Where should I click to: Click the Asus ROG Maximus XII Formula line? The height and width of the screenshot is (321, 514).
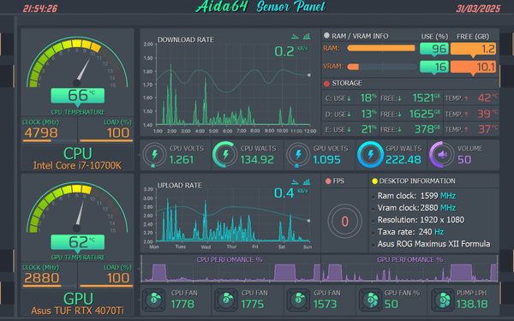click(x=433, y=244)
